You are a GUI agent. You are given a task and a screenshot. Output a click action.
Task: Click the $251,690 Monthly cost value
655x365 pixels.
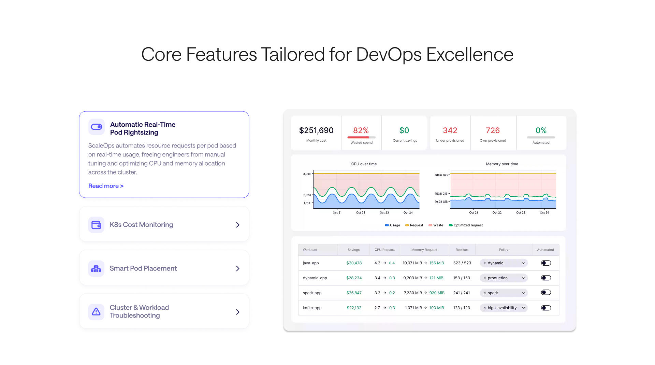coord(316,130)
